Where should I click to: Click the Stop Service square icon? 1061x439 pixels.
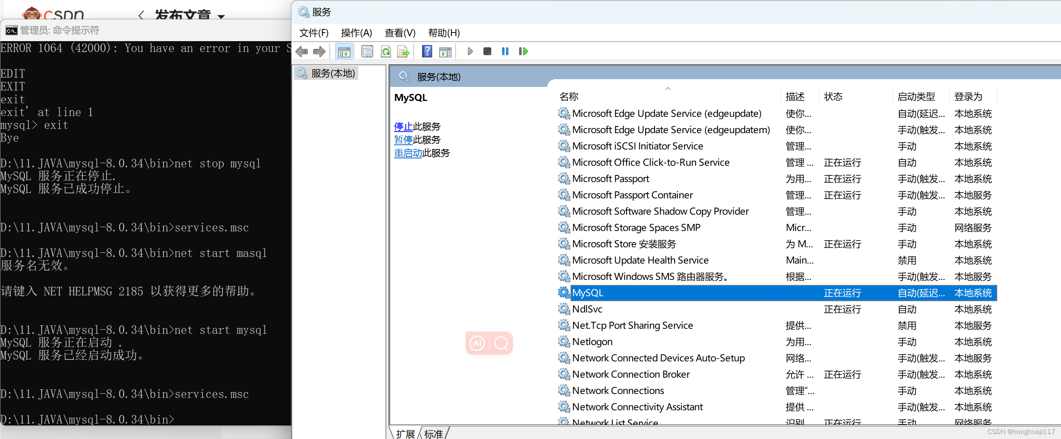(487, 51)
